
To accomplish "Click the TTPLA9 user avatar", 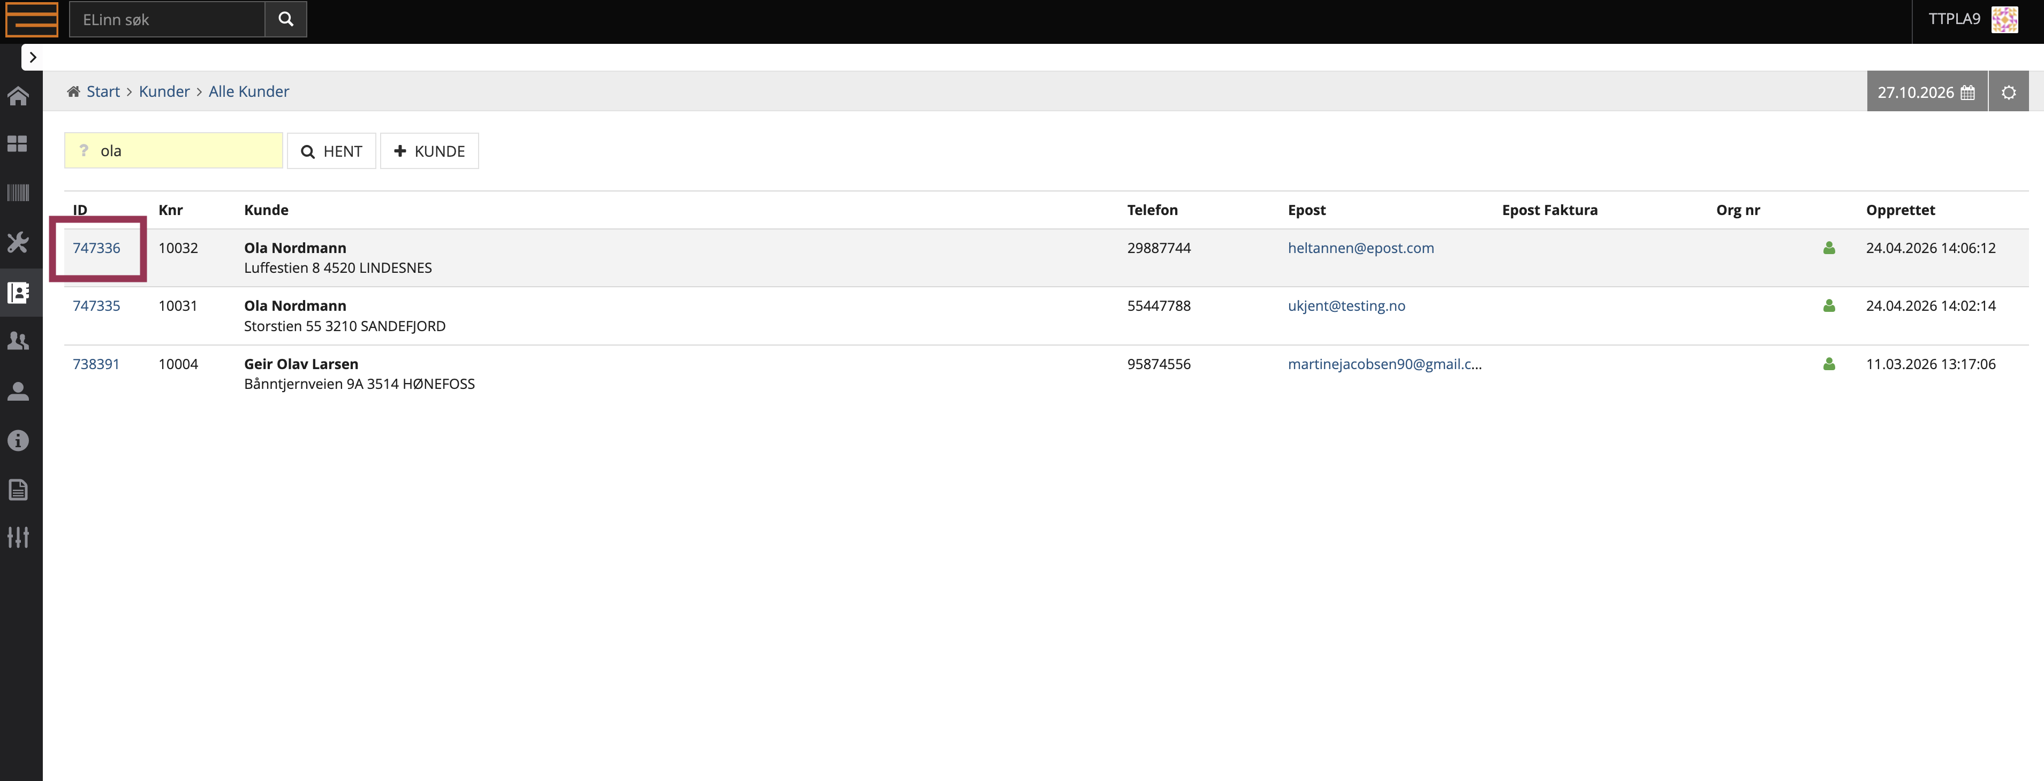I will [x=2004, y=20].
